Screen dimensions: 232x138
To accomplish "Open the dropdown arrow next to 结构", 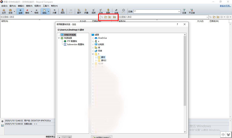I will pos(48,11).
